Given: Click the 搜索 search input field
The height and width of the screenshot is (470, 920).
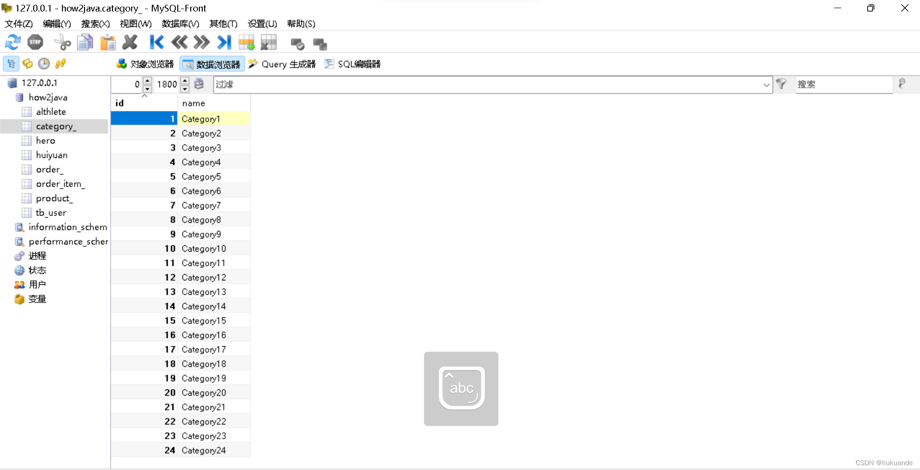Looking at the screenshot, I should [844, 84].
